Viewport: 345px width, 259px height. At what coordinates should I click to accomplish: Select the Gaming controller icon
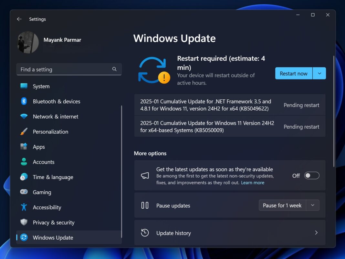point(24,192)
